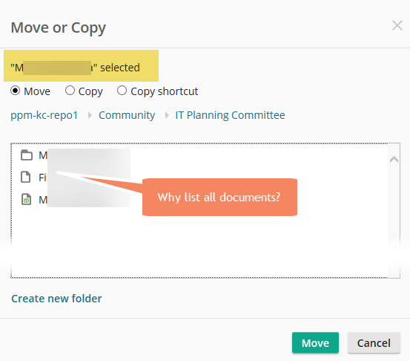Click the Why list all documents callout

pos(219,197)
